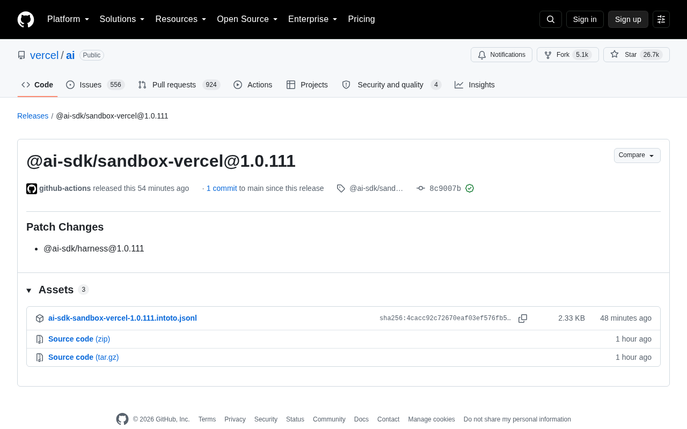Open Security and quality tab
Image resolution: width=687 pixels, height=429 pixels.
pyautogui.click(x=391, y=85)
